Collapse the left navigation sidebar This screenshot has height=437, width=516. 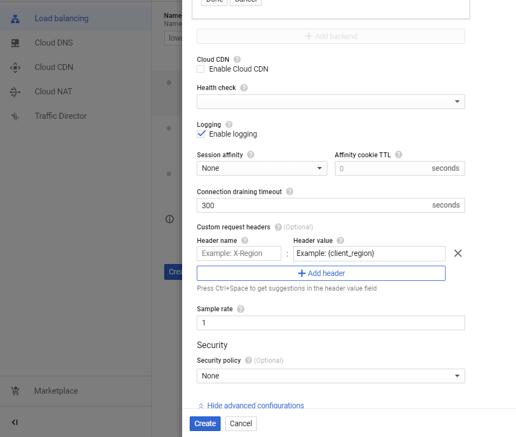click(x=15, y=422)
